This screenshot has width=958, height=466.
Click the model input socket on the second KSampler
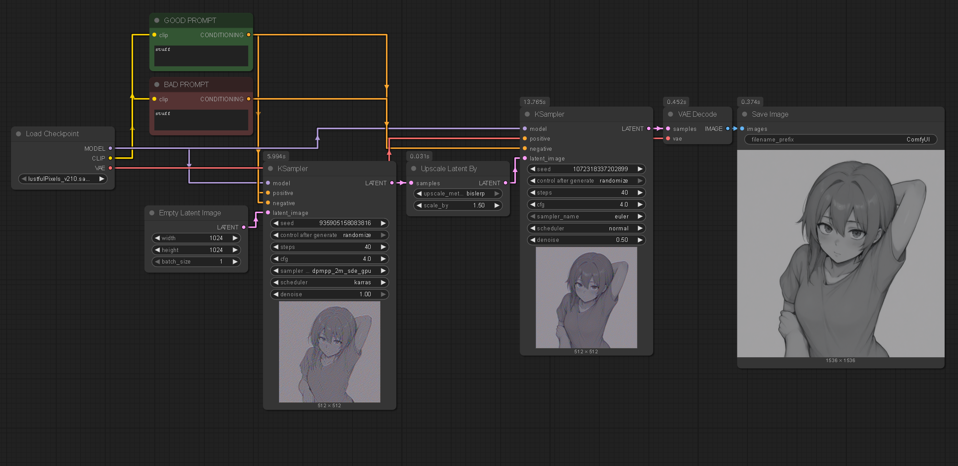pos(525,129)
